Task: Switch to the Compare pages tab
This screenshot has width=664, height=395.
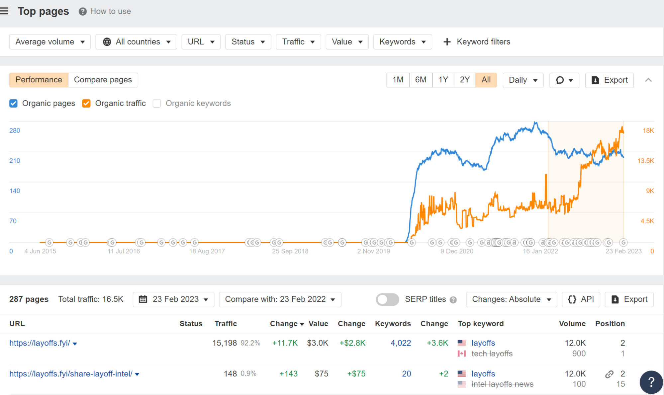Action: (103, 80)
